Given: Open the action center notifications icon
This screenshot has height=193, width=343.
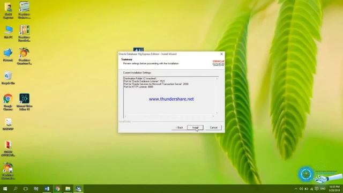Looking at the screenshot, I should pos(317,189).
